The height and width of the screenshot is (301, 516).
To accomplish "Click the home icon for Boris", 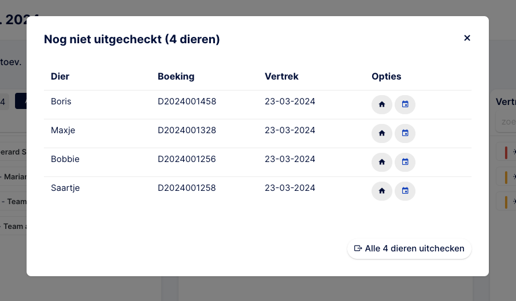I will tap(382, 104).
